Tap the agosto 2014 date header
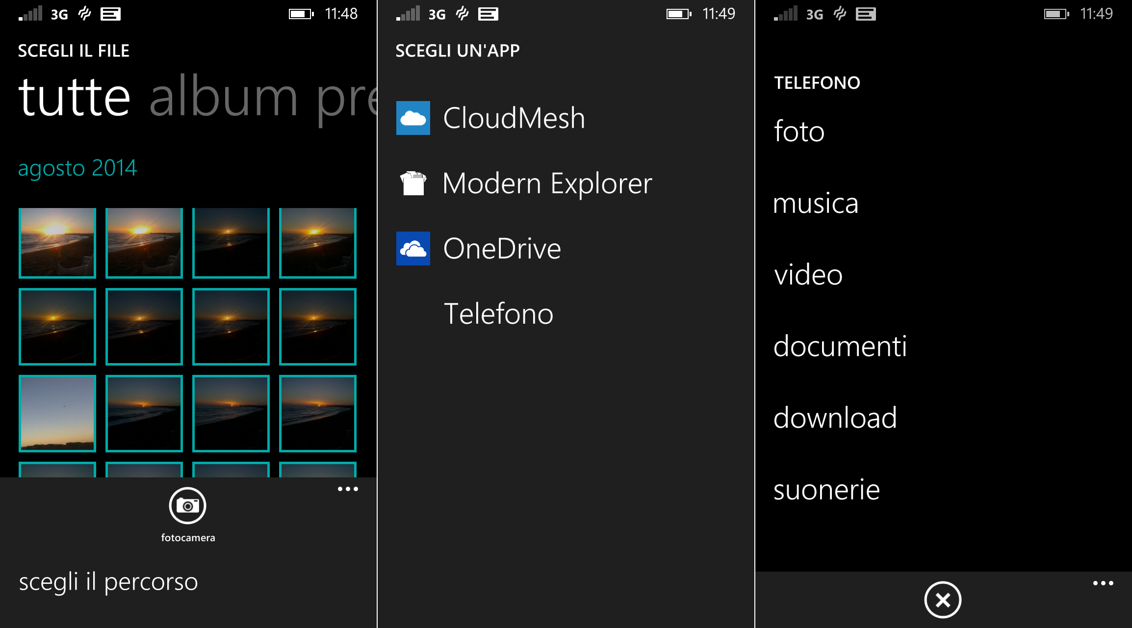 [x=77, y=168]
